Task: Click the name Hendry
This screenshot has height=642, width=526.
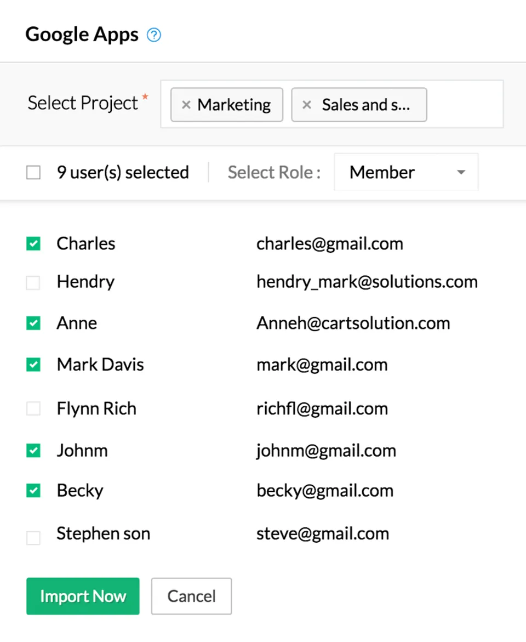Action: click(85, 282)
